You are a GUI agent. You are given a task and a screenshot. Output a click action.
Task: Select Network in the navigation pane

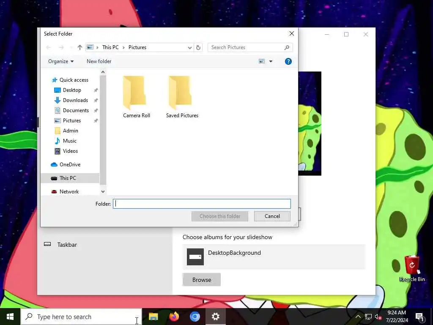[x=69, y=192]
